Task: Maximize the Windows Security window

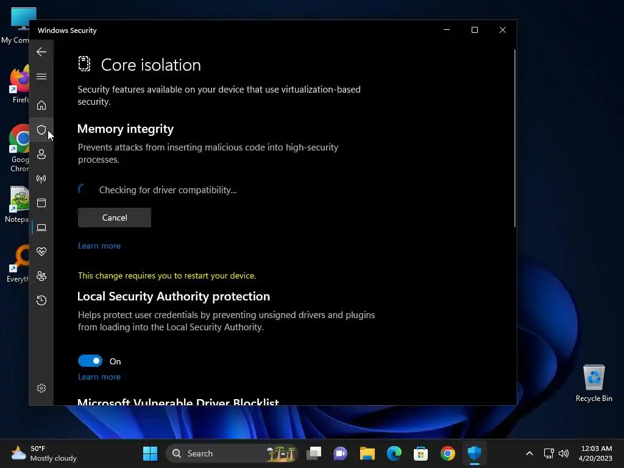Action: 474,30
